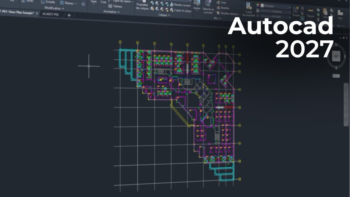This screenshot has height=197, width=350.
Task: Expand the Annotation panel
Action: point(111,12)
